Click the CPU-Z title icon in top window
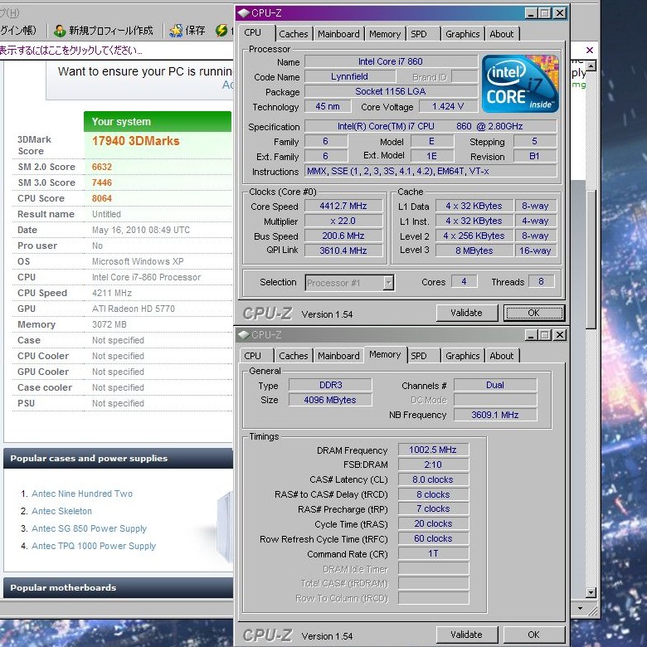The width and height of the screenshot is (647, 647). [244, 13]
